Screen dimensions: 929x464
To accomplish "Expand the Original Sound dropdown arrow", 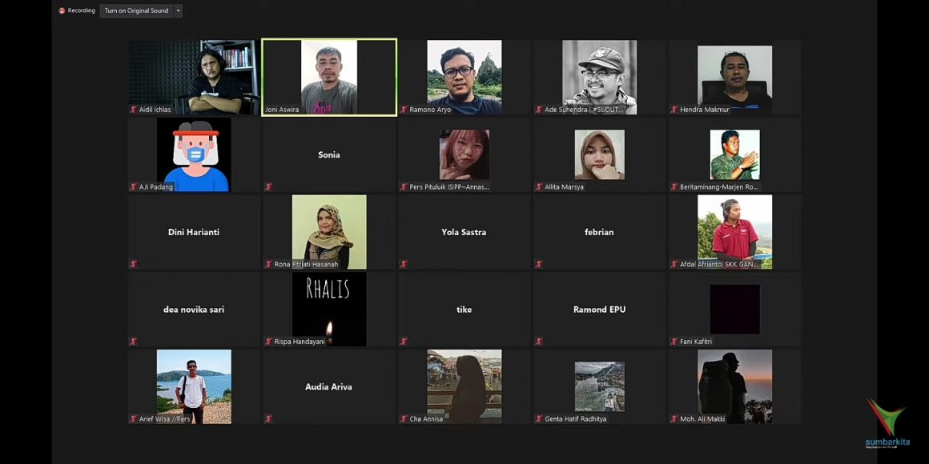I will [178, 11].
